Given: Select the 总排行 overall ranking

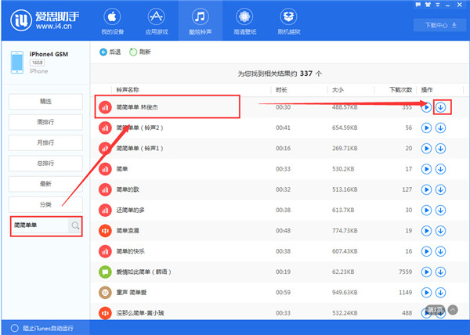Looking at the screenshot, I should 45,164.
